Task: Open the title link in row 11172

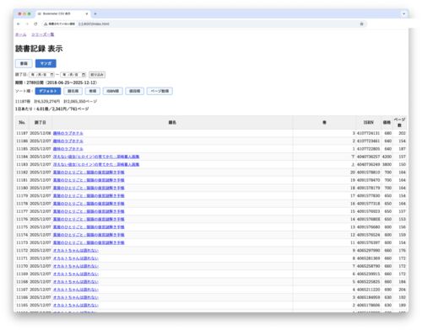Action: click(76, 250)
